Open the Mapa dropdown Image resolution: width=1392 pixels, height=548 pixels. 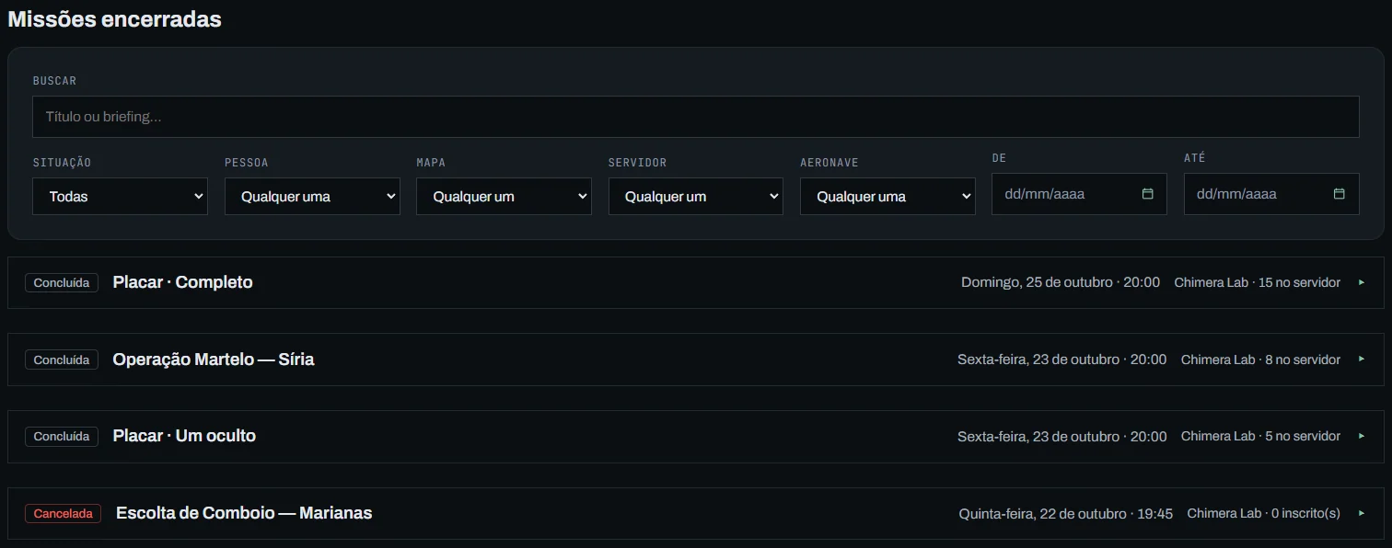coord(504,196)
